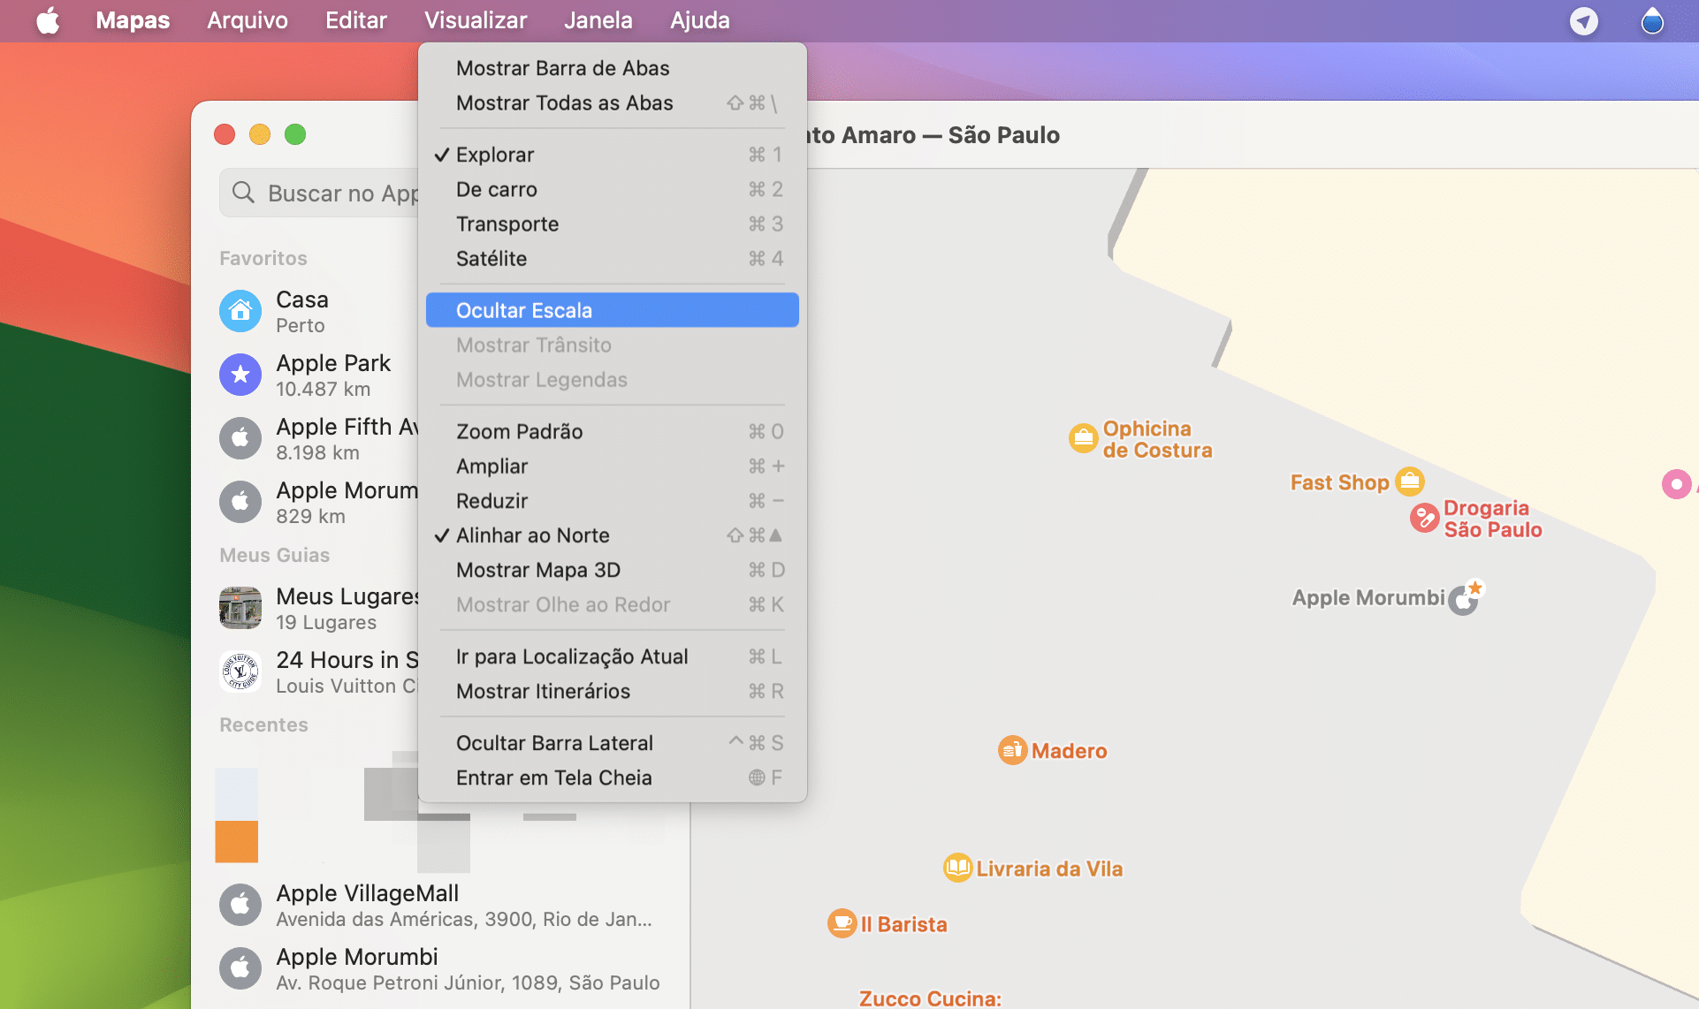
Task: Choose Reduzir to zoom out
Action: 612,500
